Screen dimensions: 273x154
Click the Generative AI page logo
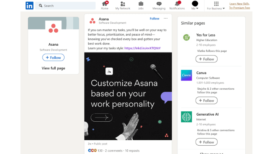186,117
